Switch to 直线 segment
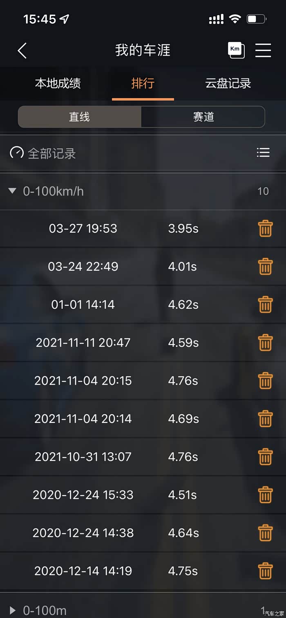Viewport: 286px width, 618px height. 80,117
